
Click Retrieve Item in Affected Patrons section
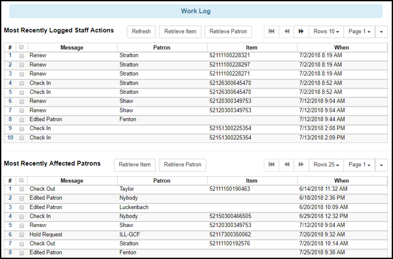coord(134,165)
